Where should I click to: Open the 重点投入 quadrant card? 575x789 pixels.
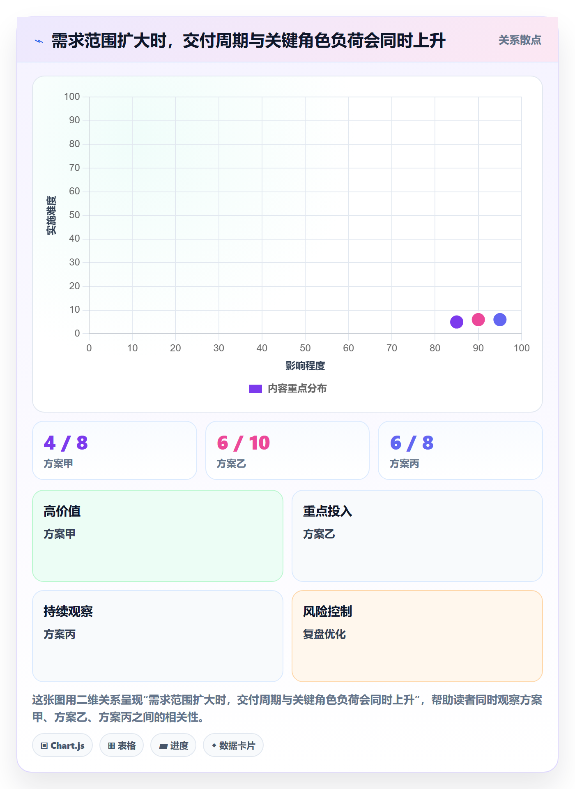tap(417, 536)
